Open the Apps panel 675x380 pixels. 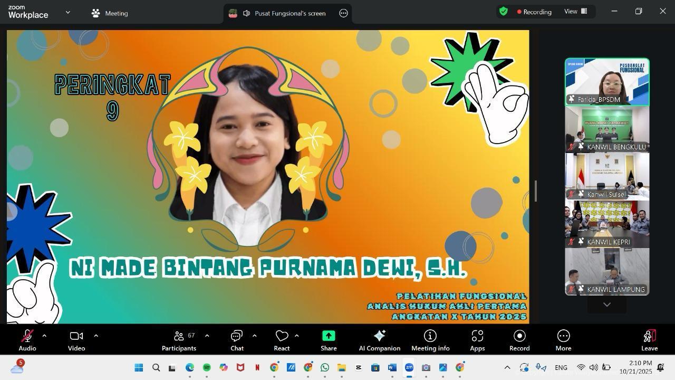(477, 340)
